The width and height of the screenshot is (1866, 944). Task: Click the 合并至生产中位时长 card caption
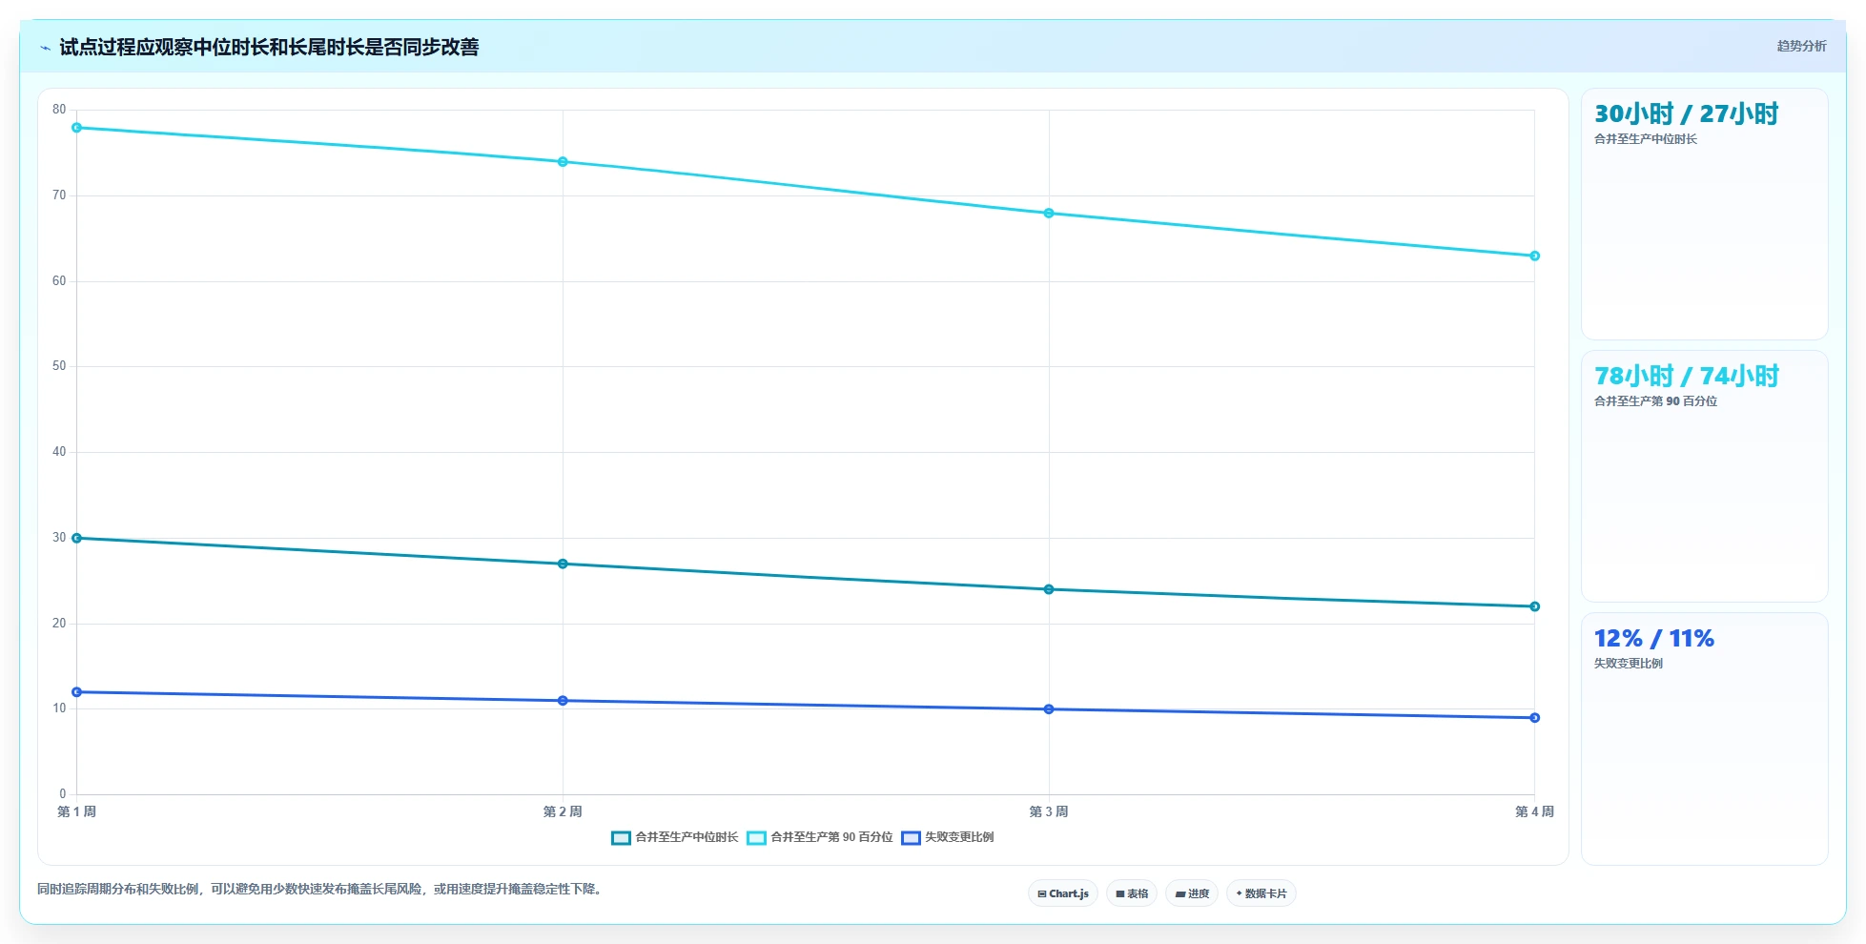1646,139
